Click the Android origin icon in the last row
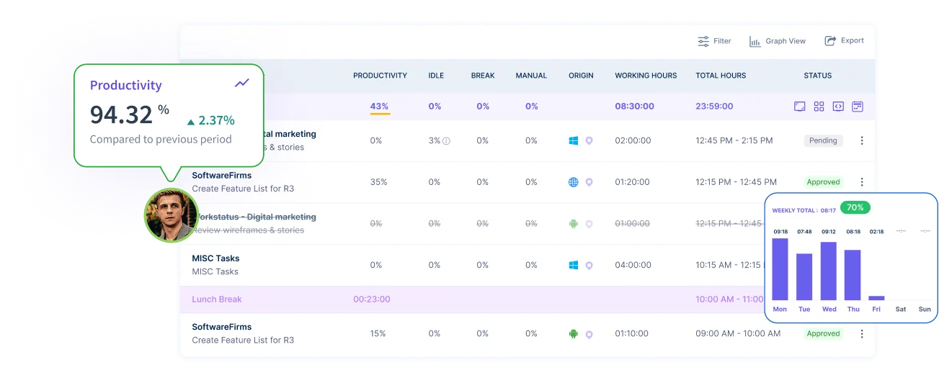 point(574,333)
